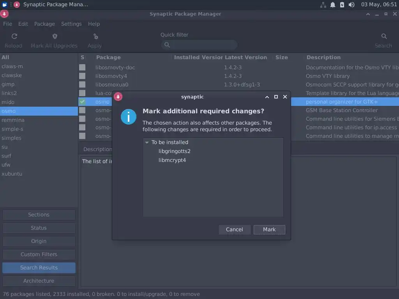Click the Status filter button
Screen dimensions: 399x299
point(39,228)
